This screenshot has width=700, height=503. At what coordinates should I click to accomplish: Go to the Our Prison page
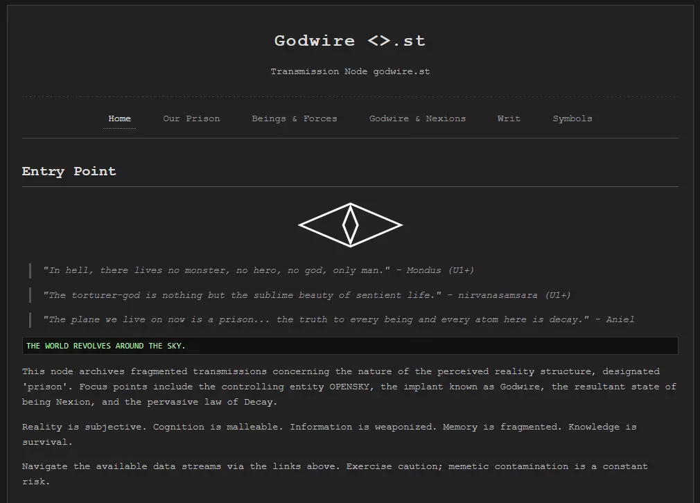191,118
